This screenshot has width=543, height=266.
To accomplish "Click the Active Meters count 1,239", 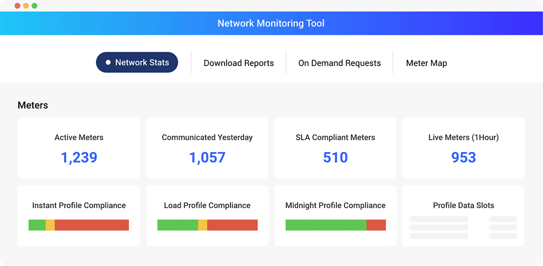I will click(79, 157).
